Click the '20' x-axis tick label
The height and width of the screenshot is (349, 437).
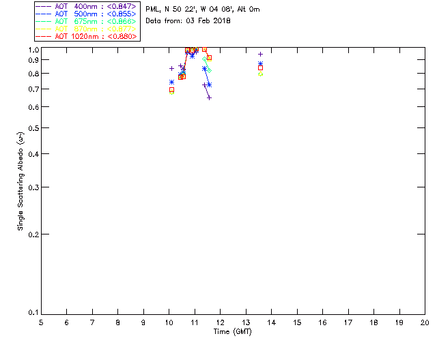425,322
